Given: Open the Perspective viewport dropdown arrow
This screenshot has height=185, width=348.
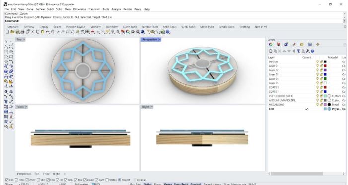Looking at the screenshot, I should tap(160, 40).
